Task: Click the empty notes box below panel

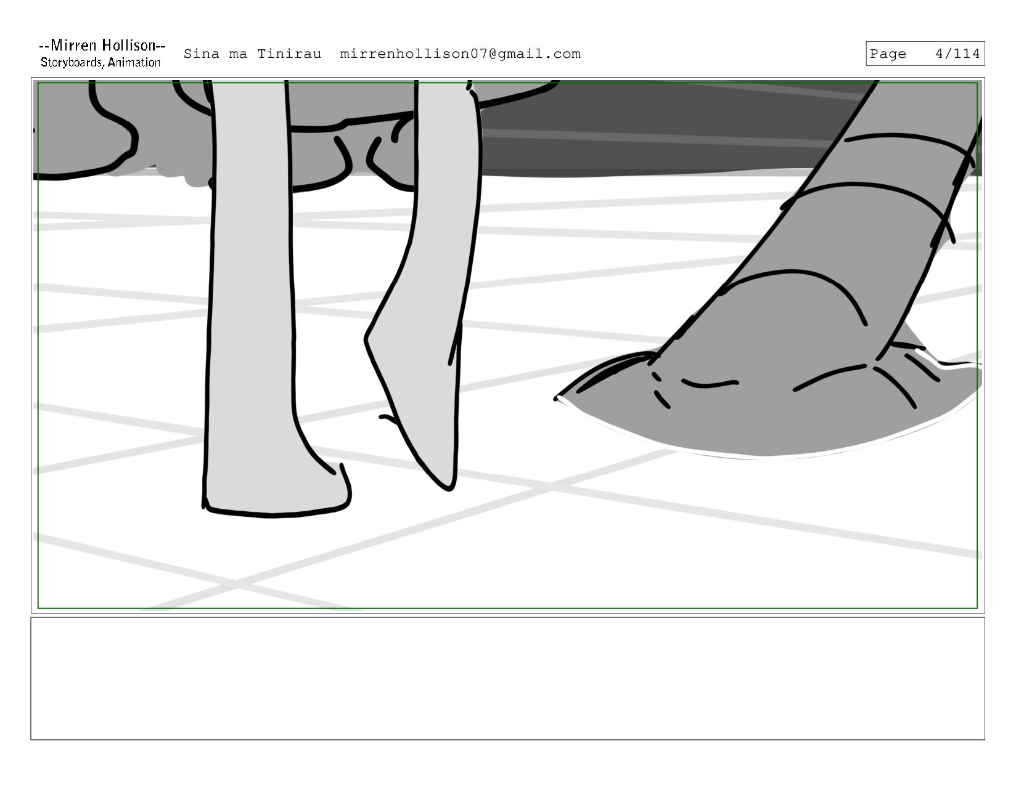Action: click(507, 678)
